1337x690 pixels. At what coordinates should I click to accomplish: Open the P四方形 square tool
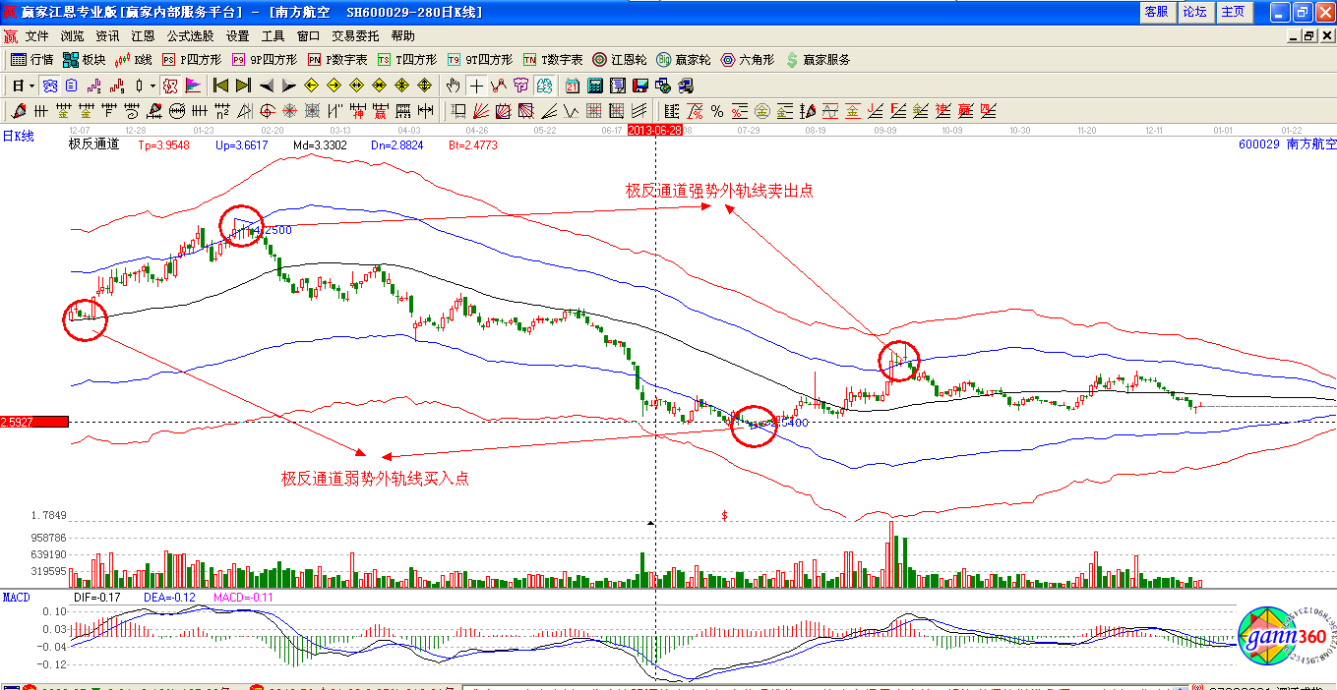pos(192,60)
